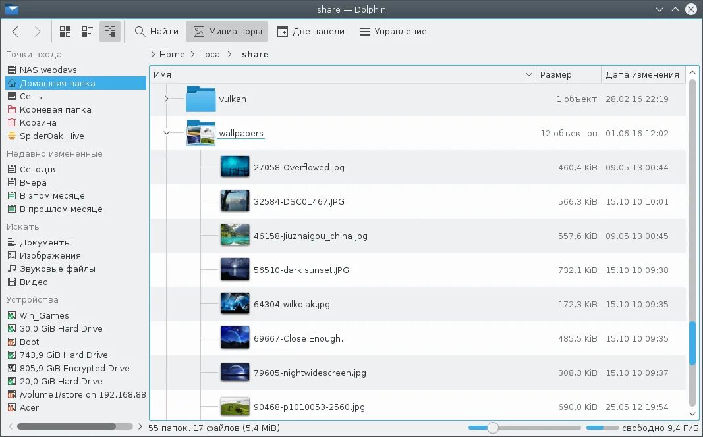Viewport: 703px width, 437px height.
Task: Open Acer device
Action: tap(76, 407)
